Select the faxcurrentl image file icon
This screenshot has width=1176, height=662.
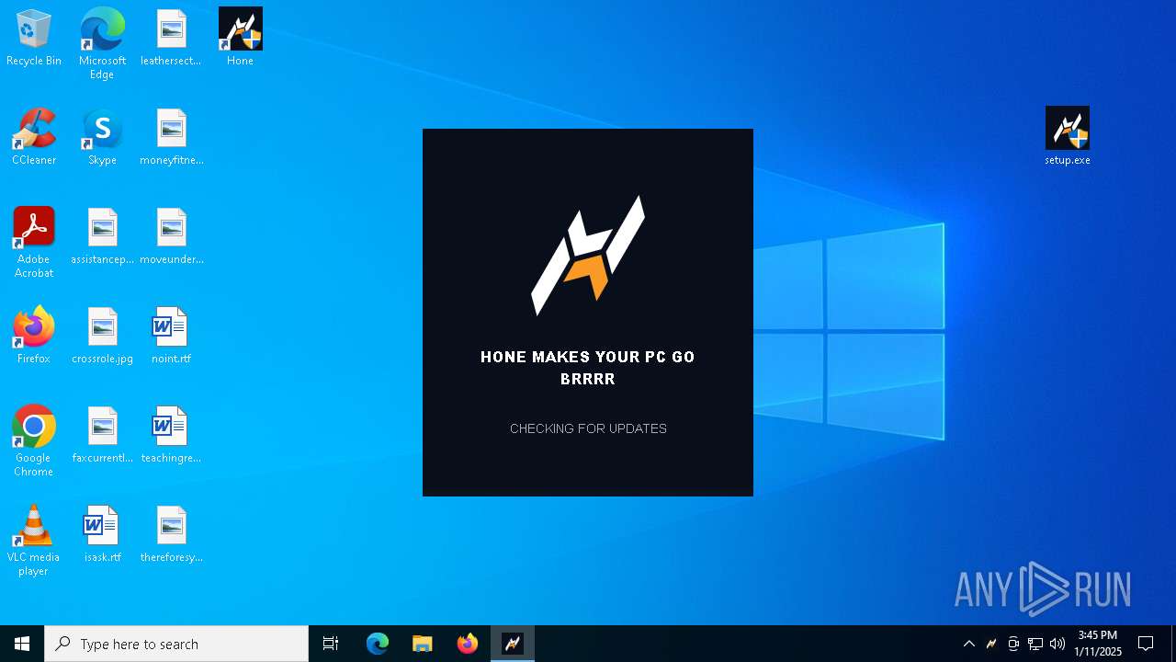102,436
